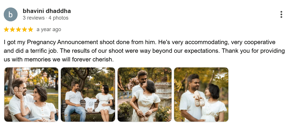Click the fifth yellow rating star
288x128 pixels.
[31, 29]
